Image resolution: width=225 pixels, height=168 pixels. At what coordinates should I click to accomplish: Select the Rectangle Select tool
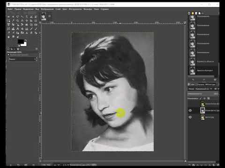(x=8, y=17)
